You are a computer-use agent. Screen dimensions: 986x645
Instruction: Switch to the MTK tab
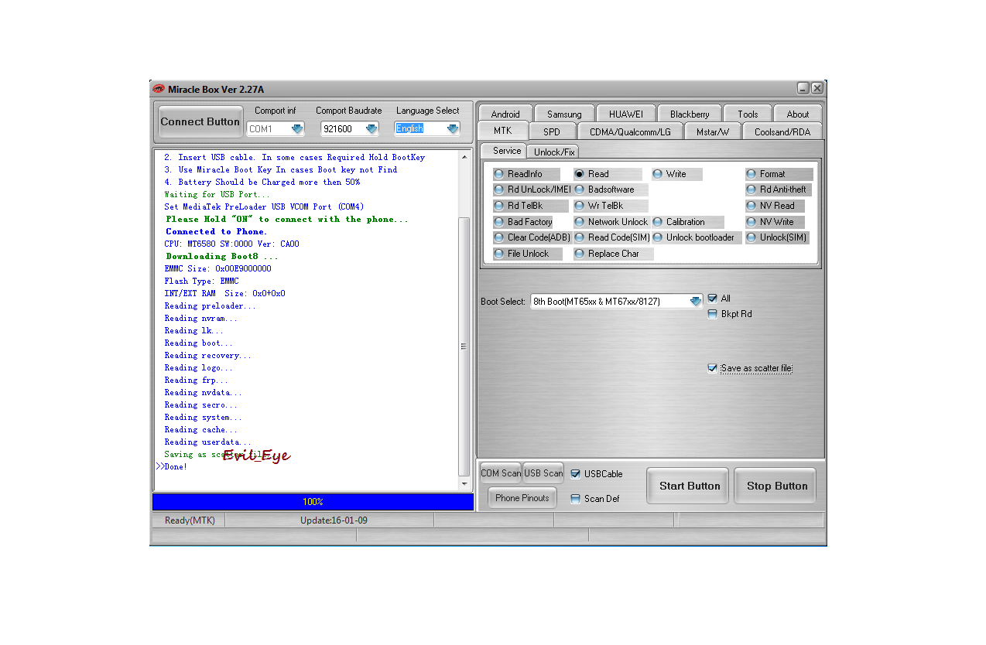(503, 131)
